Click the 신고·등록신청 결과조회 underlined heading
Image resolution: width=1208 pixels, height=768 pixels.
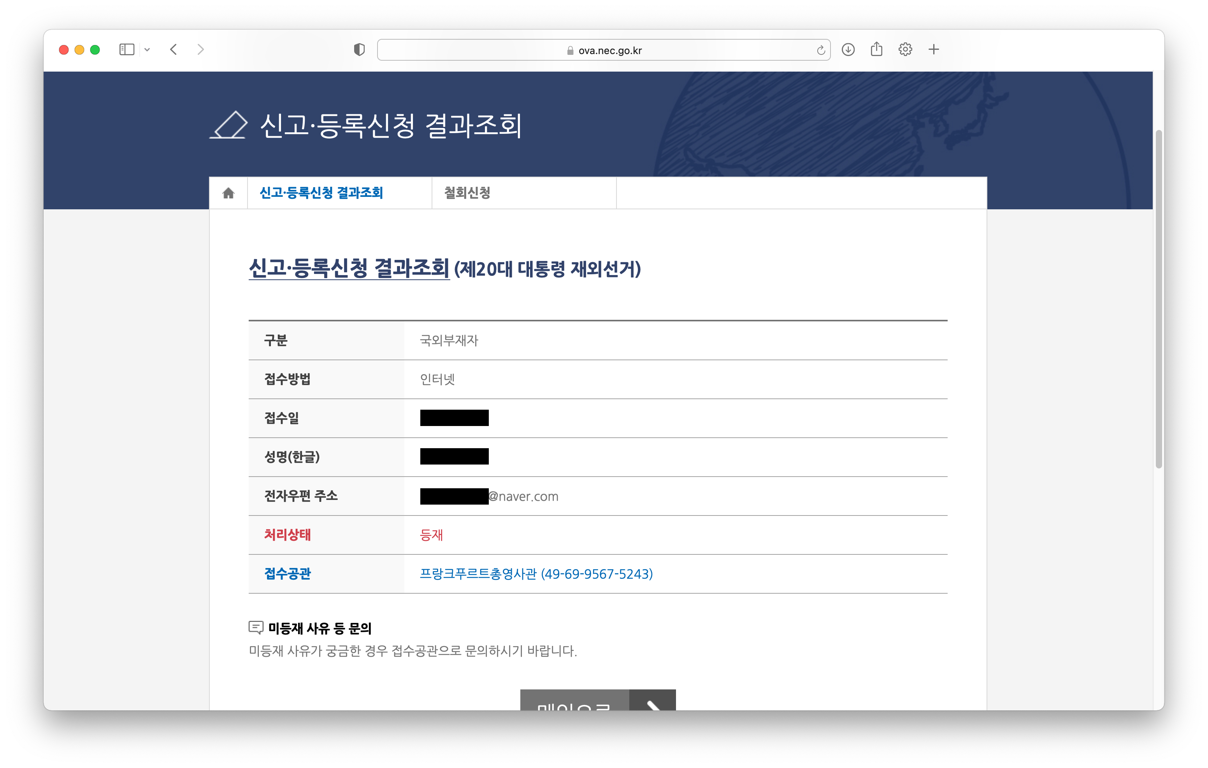click(x=349, y=268)
